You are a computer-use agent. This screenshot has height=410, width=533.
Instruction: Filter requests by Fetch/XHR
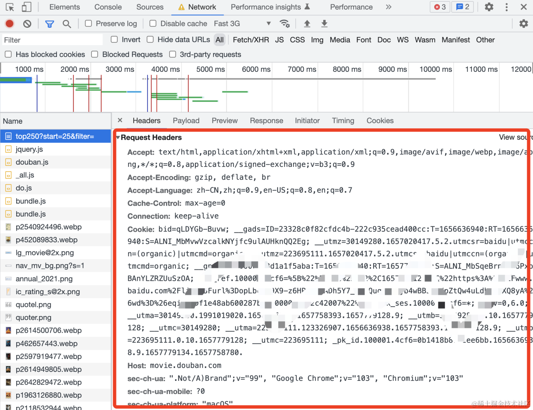click(251, 40)
